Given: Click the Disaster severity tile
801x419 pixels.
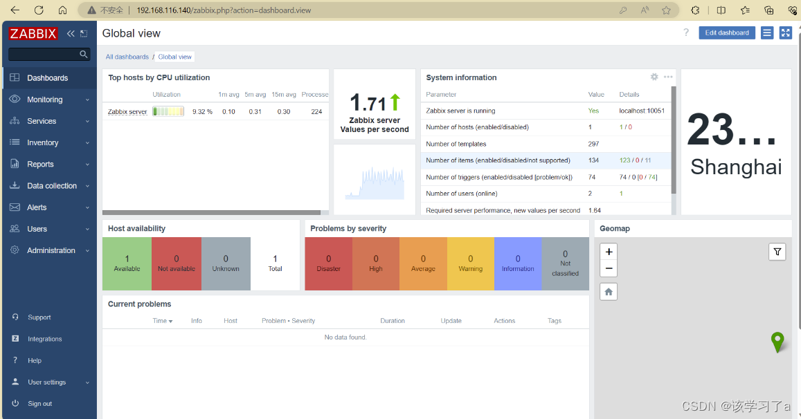Looking at the screenshot, I should click(328, 264).
